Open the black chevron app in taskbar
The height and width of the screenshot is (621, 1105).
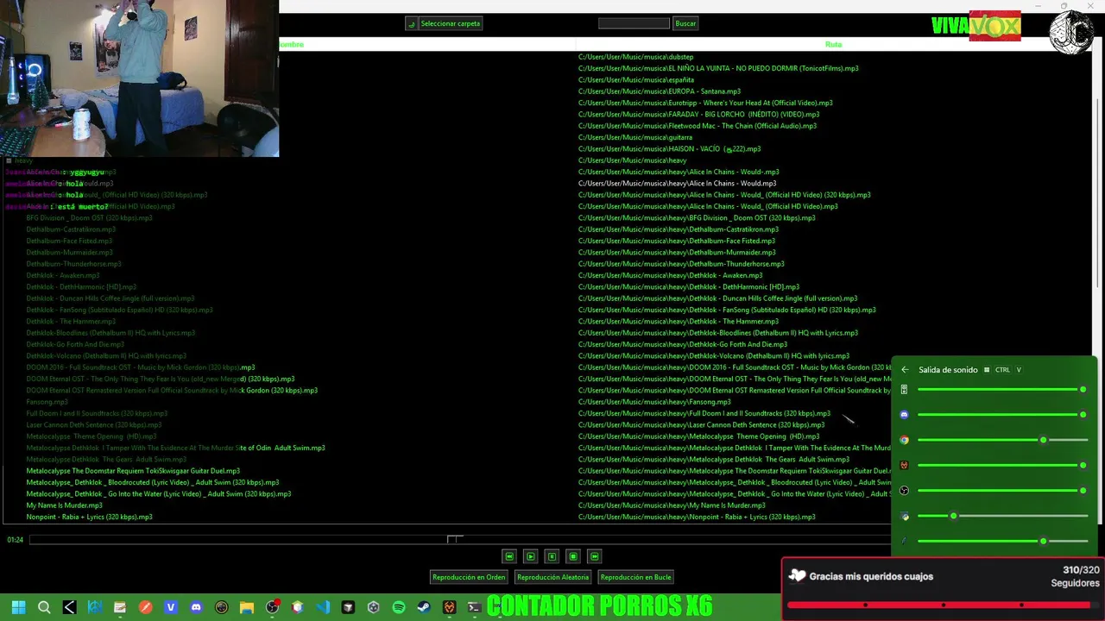69,607
